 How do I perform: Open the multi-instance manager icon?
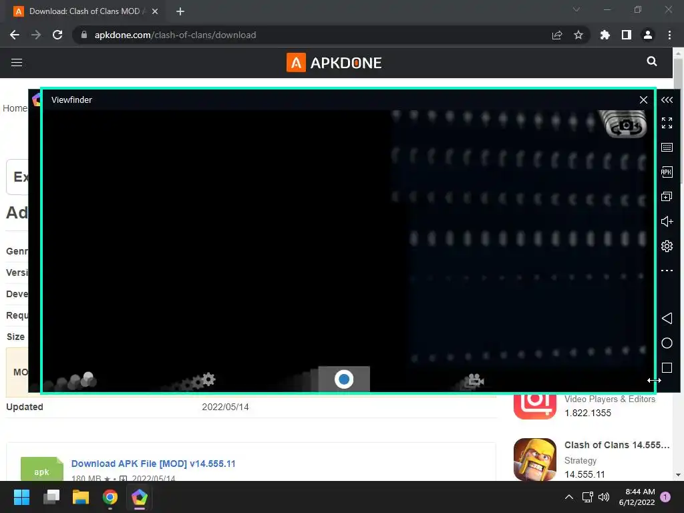click(x=667, y=196)
